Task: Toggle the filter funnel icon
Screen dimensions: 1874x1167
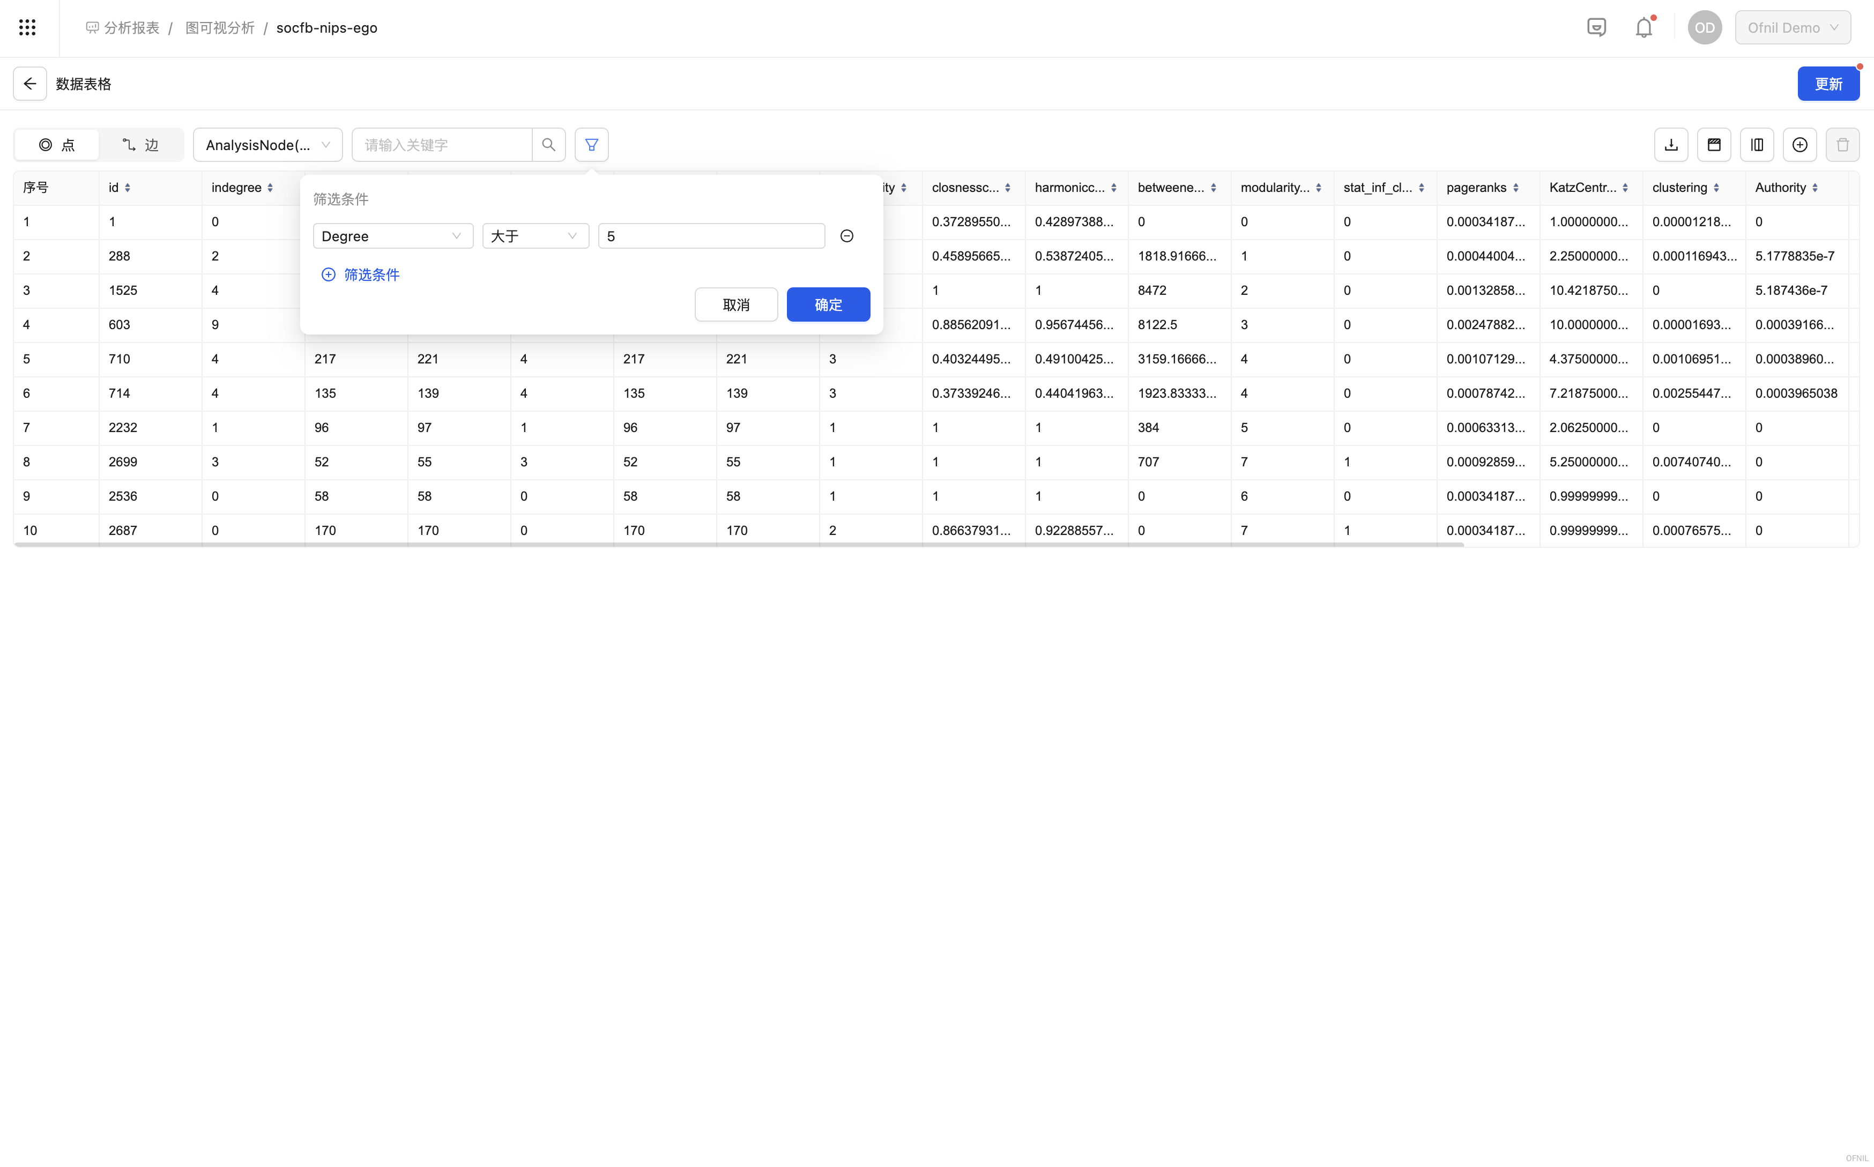Action: (x=592, y=144)
